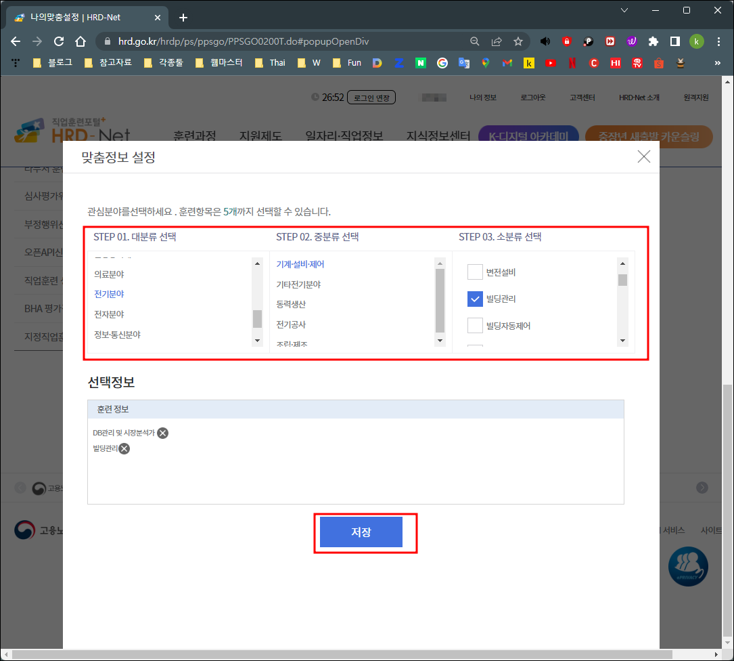Open the 고객센터 link
The image size is (734, 661).
coord(582,98)
